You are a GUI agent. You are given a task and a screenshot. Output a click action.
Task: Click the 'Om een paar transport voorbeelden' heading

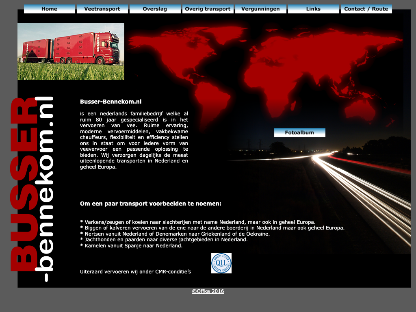[x=150, y=204]
